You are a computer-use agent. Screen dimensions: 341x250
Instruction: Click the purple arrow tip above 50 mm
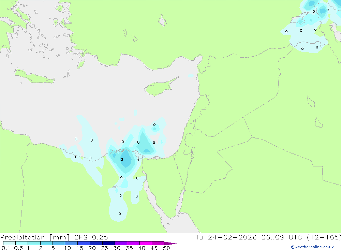pos(170,244)
